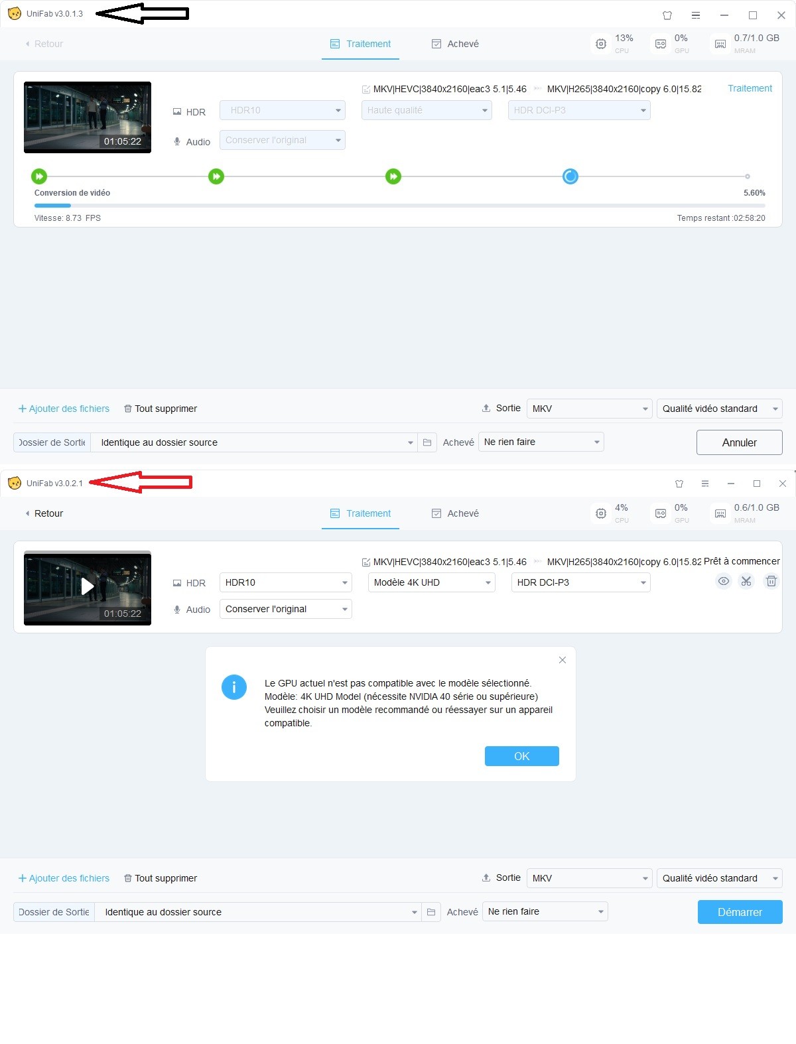Open Ne rien faire dropdown in lower window
This screenshot has height=1044, width=796.
(545, 911)
